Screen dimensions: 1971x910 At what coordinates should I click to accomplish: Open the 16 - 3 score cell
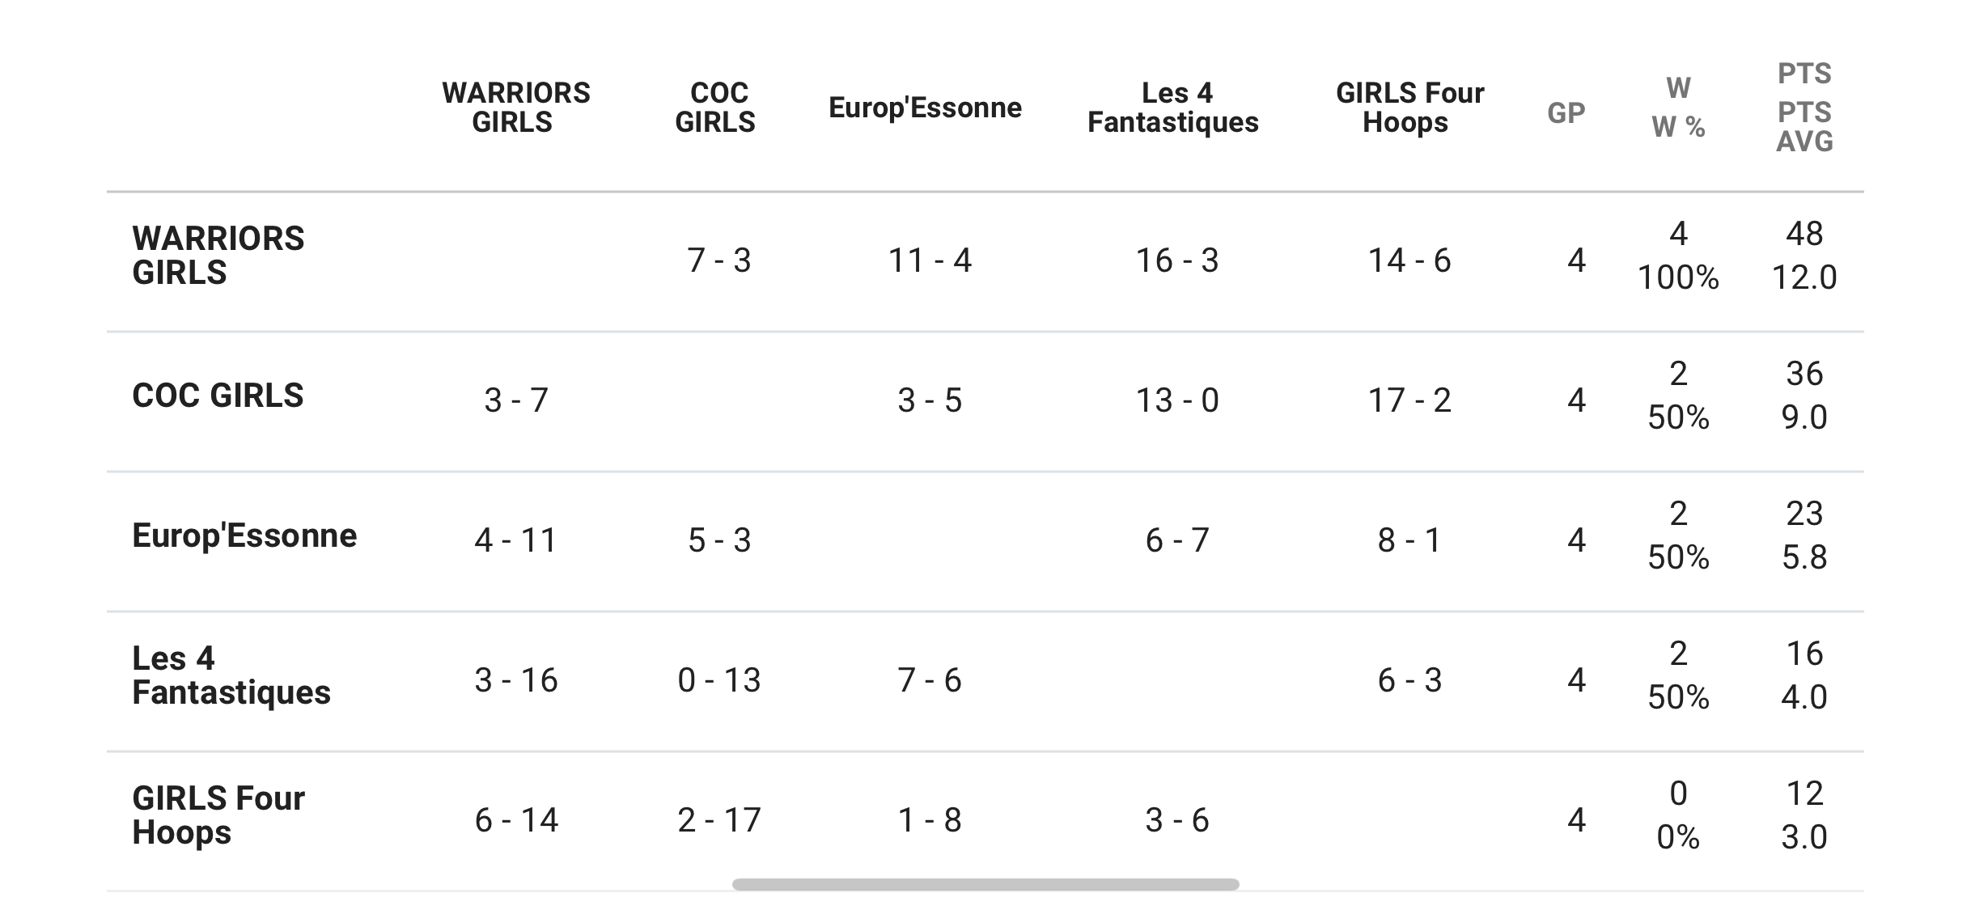click(1177, 260)
